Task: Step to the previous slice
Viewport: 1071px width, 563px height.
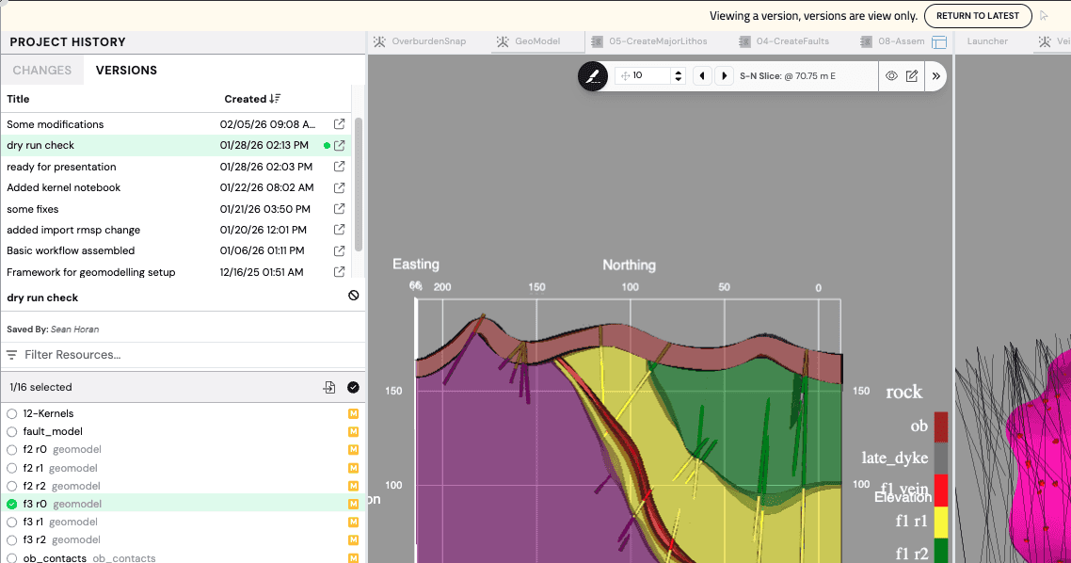Action: pyautogui.click(x=702, y=76)
